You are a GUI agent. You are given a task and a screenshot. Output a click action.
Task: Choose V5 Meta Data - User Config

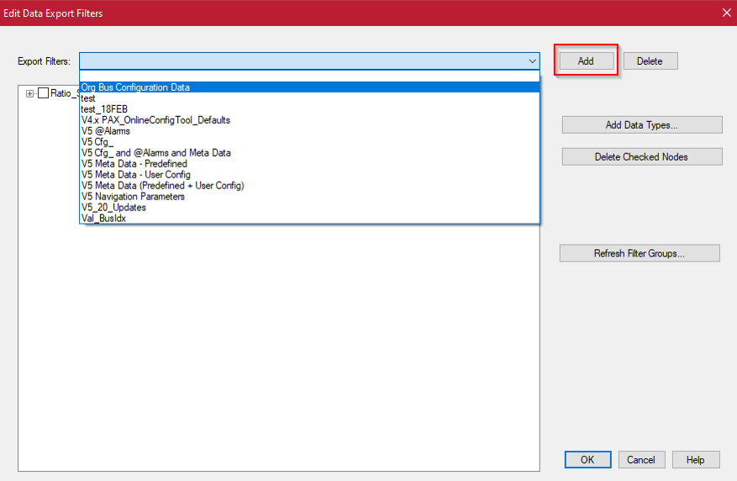click(x=310, y=174)
